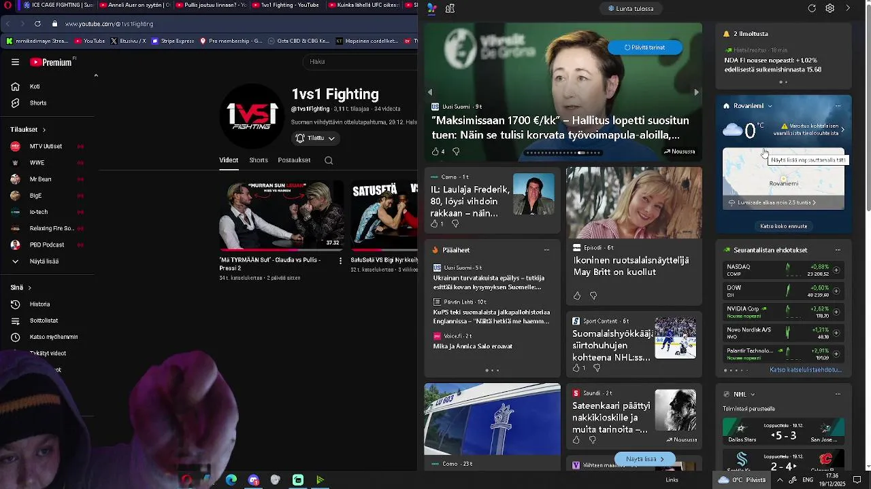Switch to the Shorts channel tab
Image resolution: width=871 pixels, height=489 pixels.
[x=259, y=160]
